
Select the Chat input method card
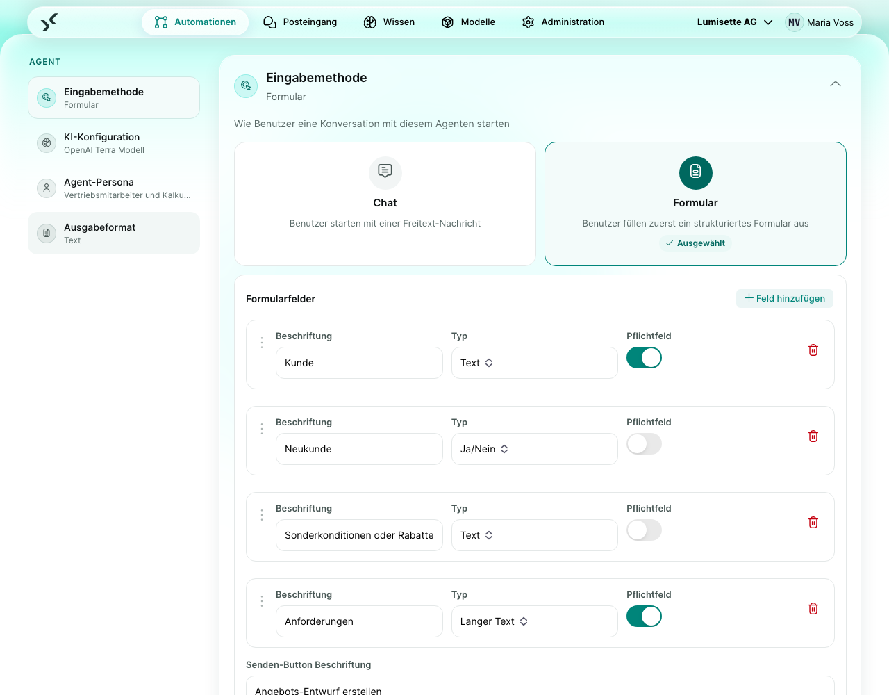click(x=385, y=204)
